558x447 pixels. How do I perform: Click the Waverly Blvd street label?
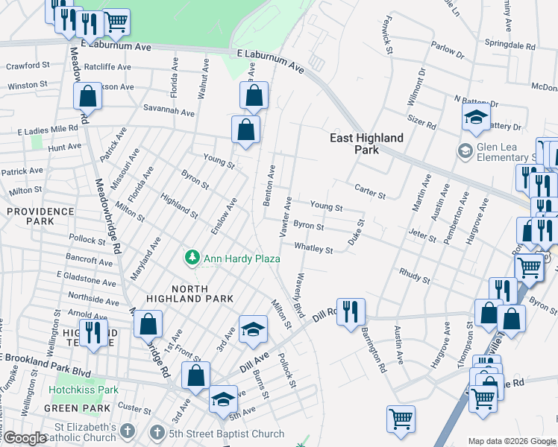coord(300,296)
